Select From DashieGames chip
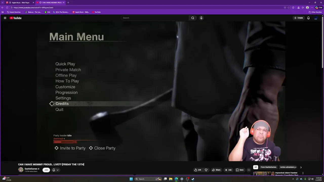This screenshot has width=324, height=182. coord(268,167)
